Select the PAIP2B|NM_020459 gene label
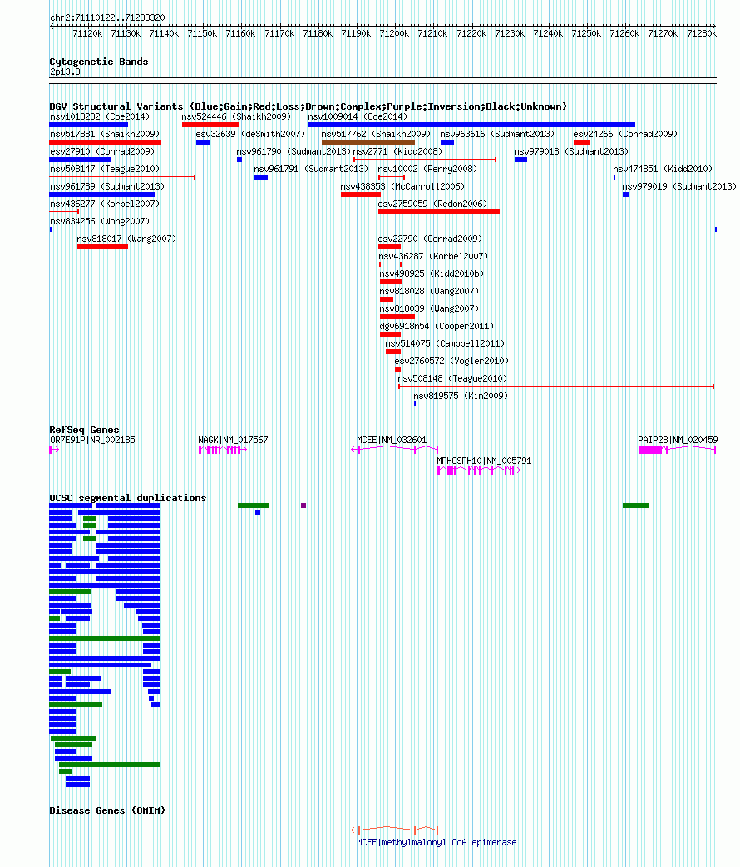 [x=678, y=440]
